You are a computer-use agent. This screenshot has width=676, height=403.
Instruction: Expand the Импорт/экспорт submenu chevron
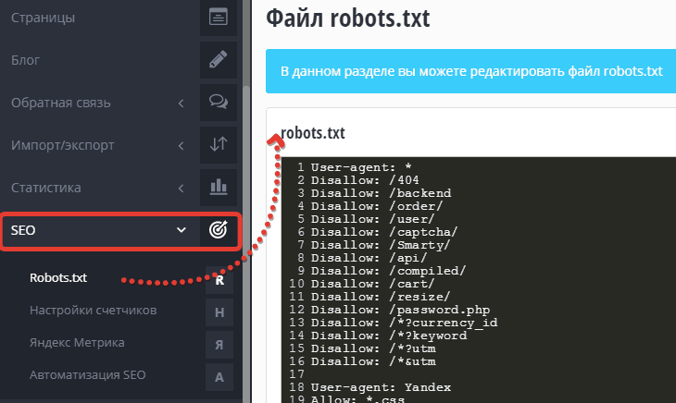click(x=181, y=144)
